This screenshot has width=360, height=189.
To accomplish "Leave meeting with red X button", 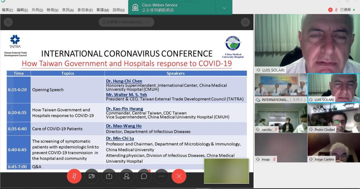I will click(x=179, y=176).
